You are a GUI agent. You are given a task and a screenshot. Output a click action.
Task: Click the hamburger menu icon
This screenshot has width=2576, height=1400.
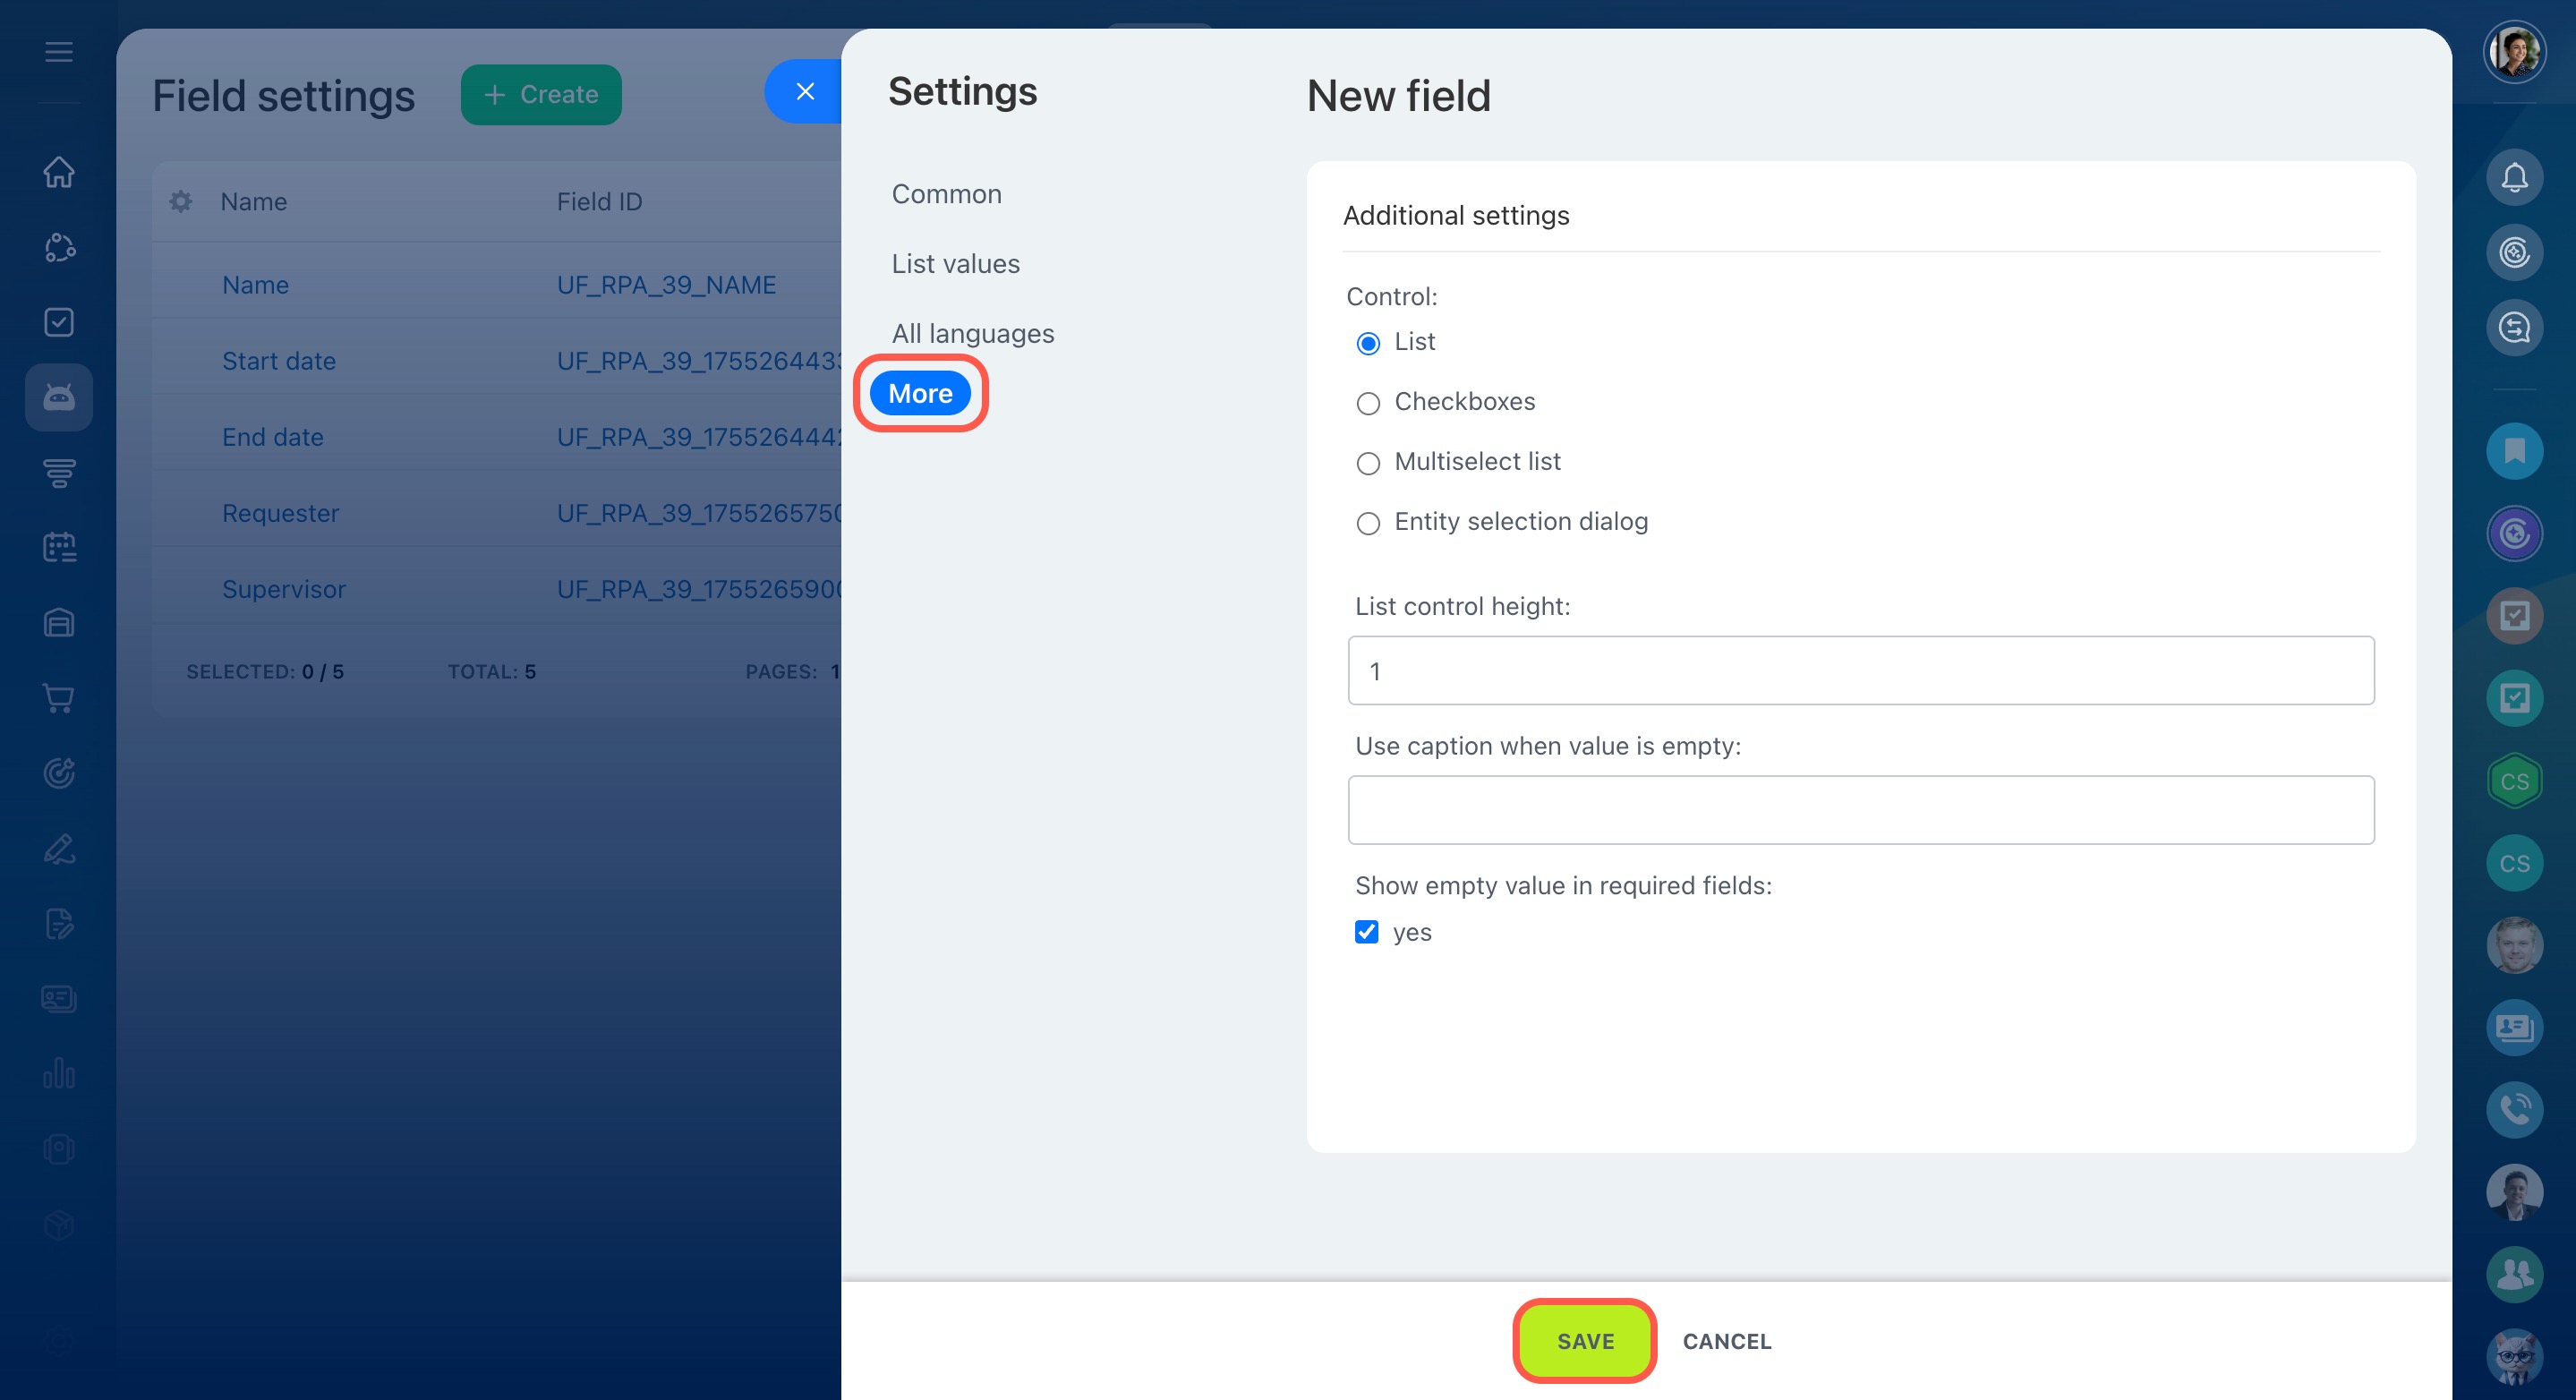(59, 52)
